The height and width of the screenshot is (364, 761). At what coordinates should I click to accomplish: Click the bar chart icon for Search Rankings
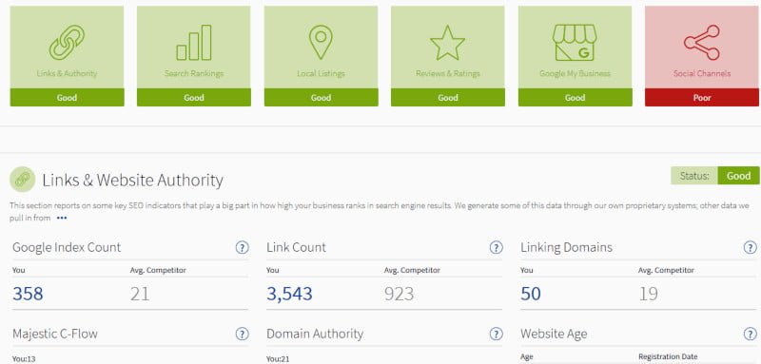click(194, 43)
